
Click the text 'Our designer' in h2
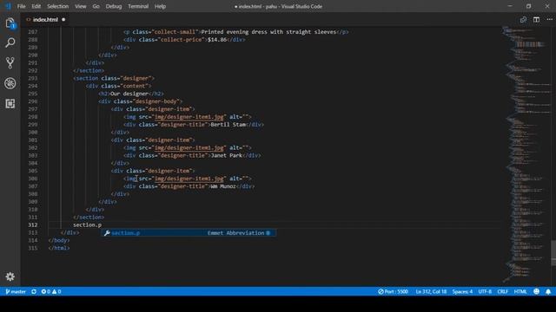129,94
